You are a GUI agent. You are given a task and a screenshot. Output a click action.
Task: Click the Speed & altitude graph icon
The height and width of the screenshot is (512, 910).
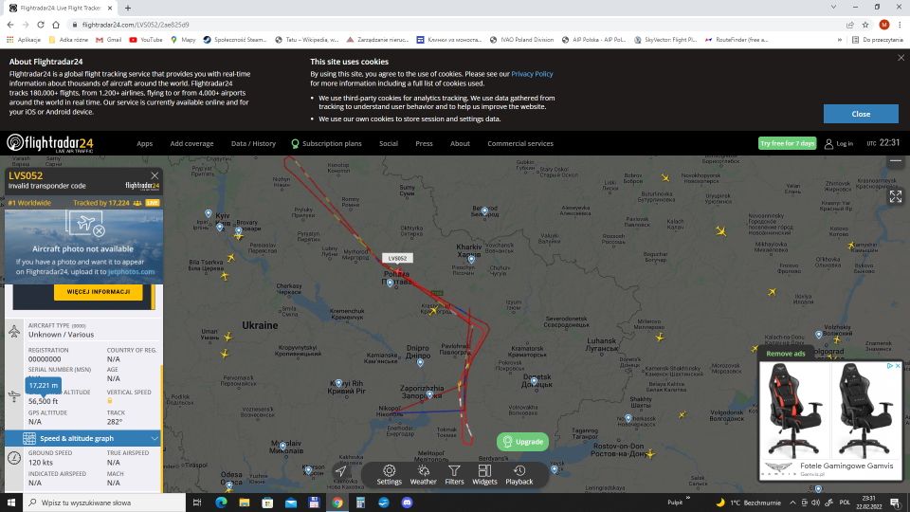point(29,438)
